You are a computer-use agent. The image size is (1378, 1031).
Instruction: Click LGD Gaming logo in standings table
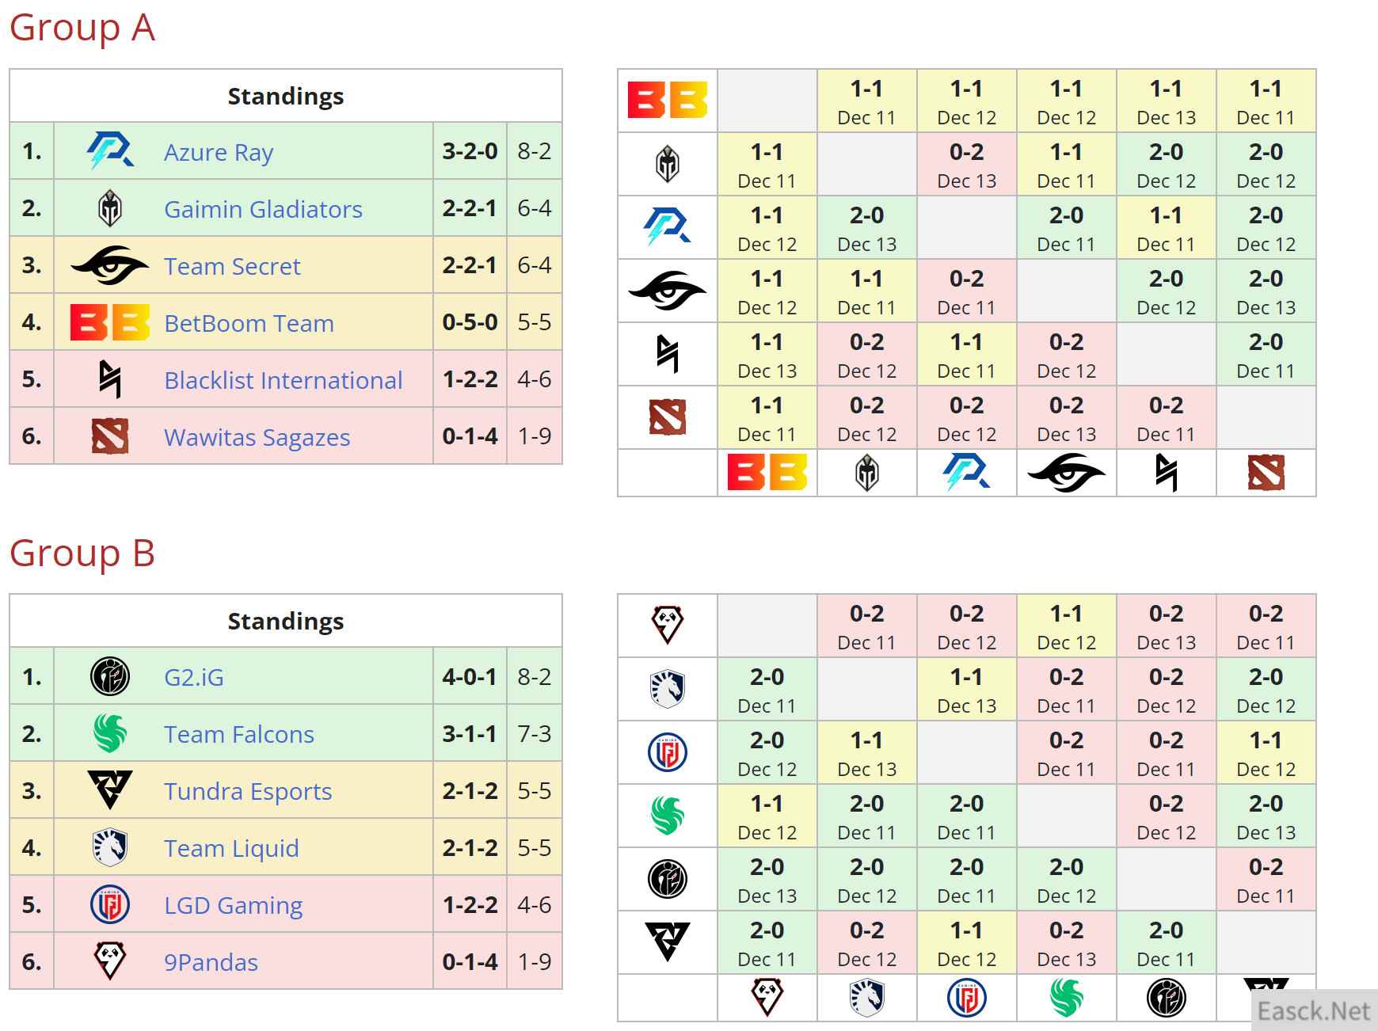pos(109,905)
